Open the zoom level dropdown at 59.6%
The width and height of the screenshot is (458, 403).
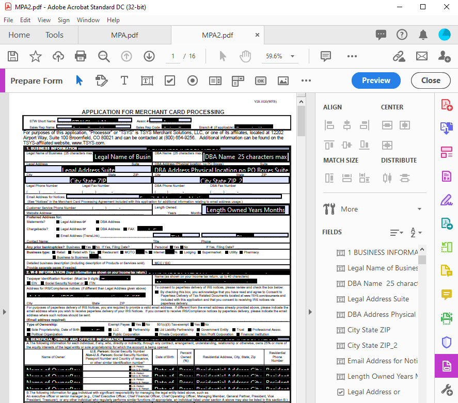pos(292,56)
